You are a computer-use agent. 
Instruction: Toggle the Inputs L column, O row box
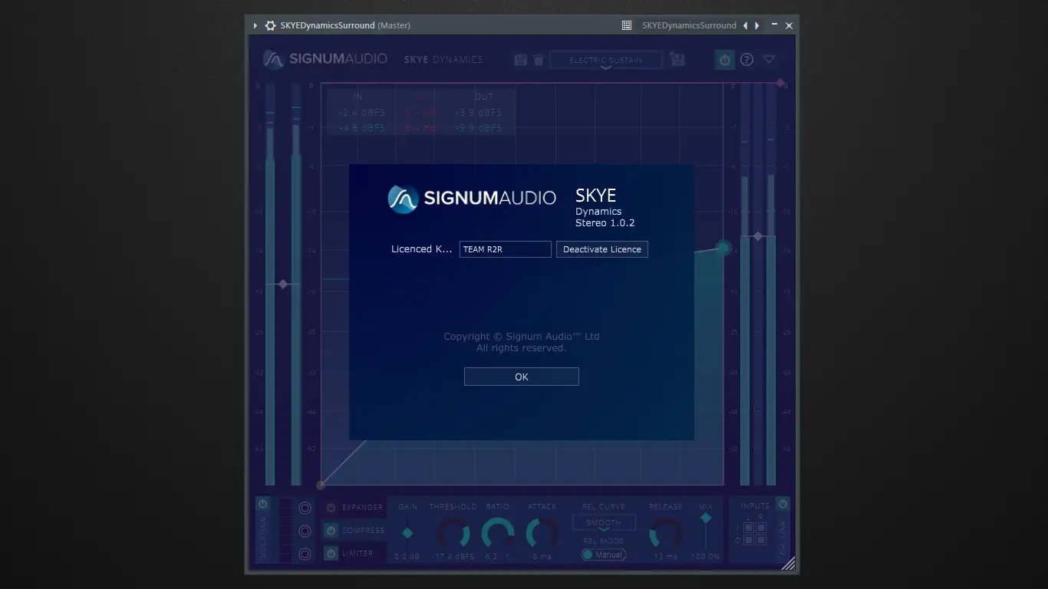pyautogui.click(x=749, y=540)
